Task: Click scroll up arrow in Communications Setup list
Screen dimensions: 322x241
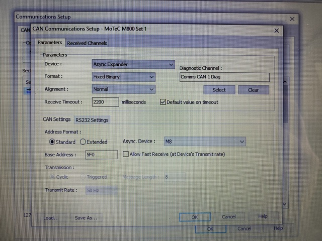Action: pyautogui.click(x=285, y=82)
